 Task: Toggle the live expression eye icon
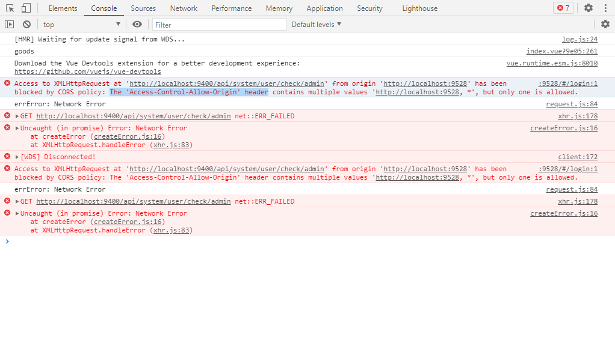click(137, 24)
